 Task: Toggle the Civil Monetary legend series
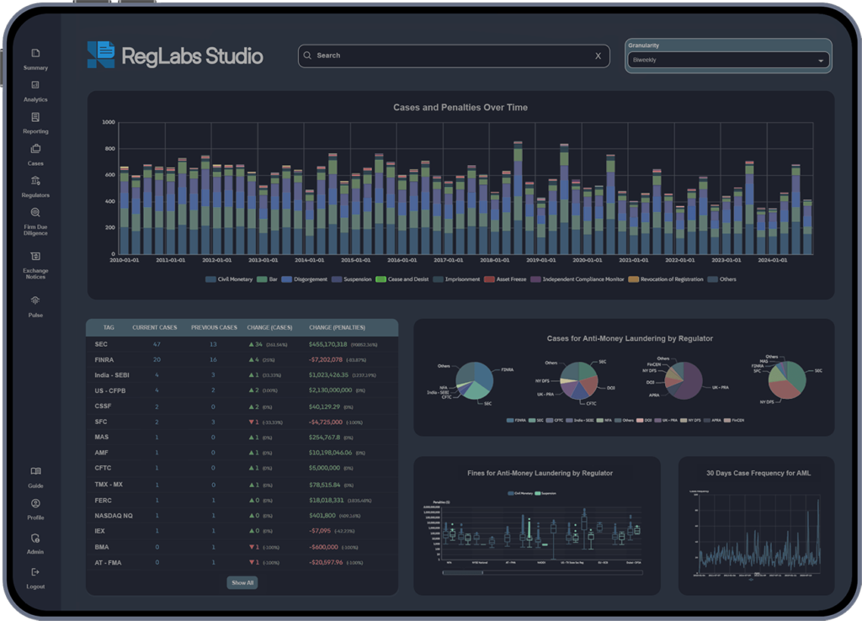(x=229, y=279)
